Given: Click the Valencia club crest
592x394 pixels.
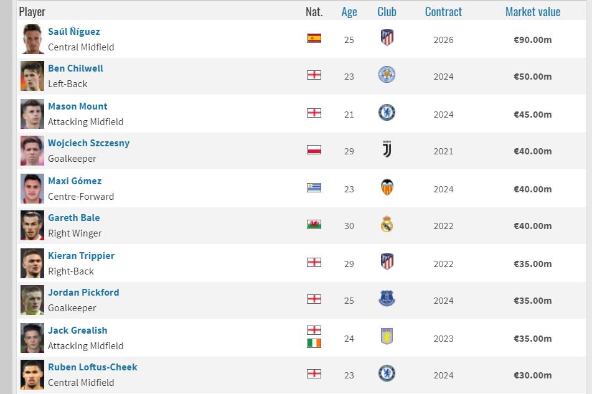Looking at the screenshot, I should pyautogui.click(x=387, y=187).
